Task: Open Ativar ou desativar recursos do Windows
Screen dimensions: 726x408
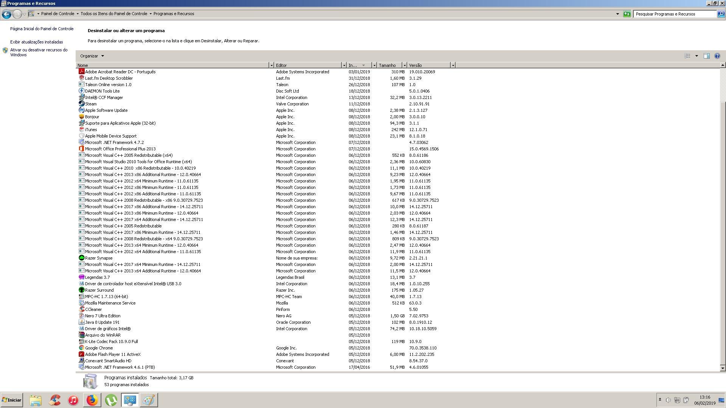Action: click(x=39, y=52)
